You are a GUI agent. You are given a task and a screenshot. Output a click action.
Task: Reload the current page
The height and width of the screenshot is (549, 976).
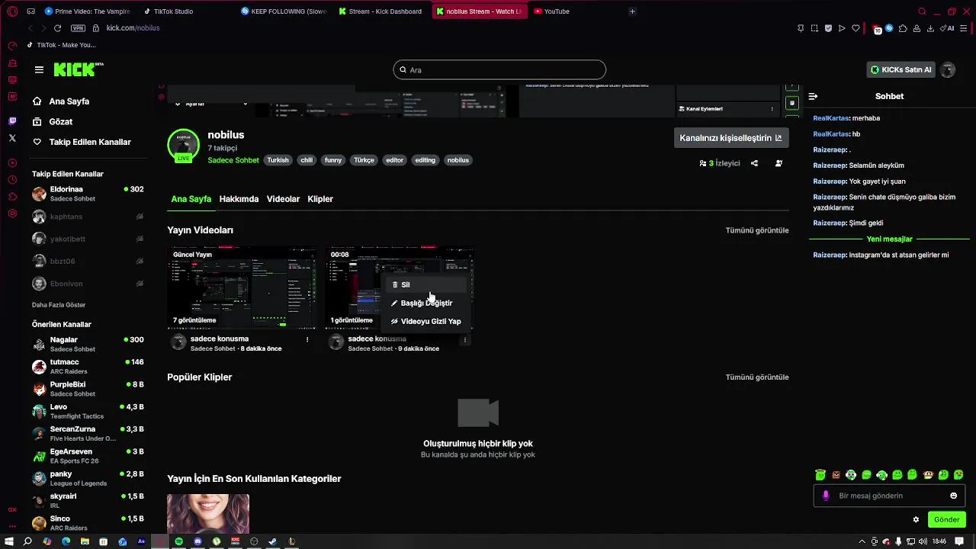(x=57, y=28)
